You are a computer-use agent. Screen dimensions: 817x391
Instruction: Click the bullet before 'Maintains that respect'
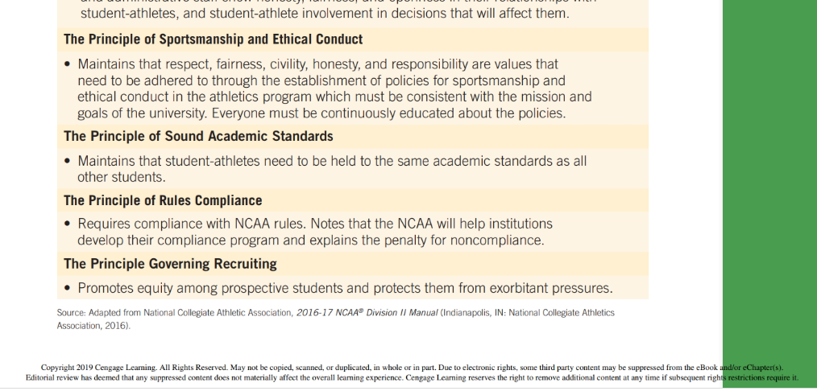pyautogui.click(x=67, y=64)
